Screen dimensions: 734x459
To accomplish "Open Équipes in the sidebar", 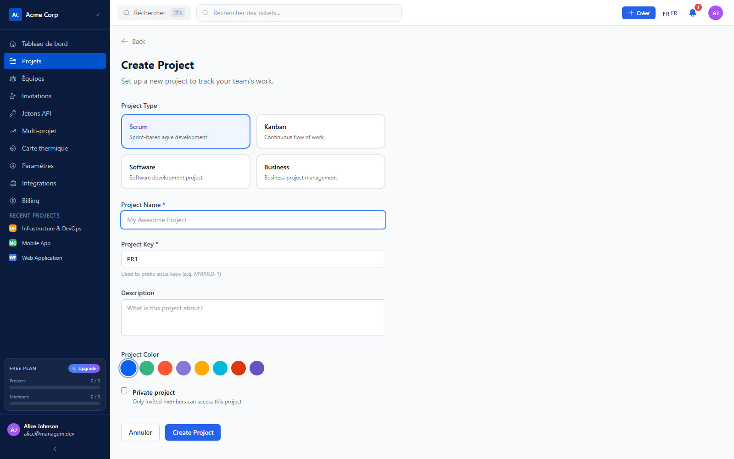I will tap(55, 78).
